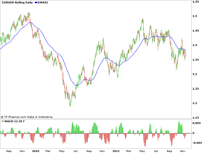Click the 1.15 price axis label
This screenshot has height=154, width=205.
click(x=195, y=118)
